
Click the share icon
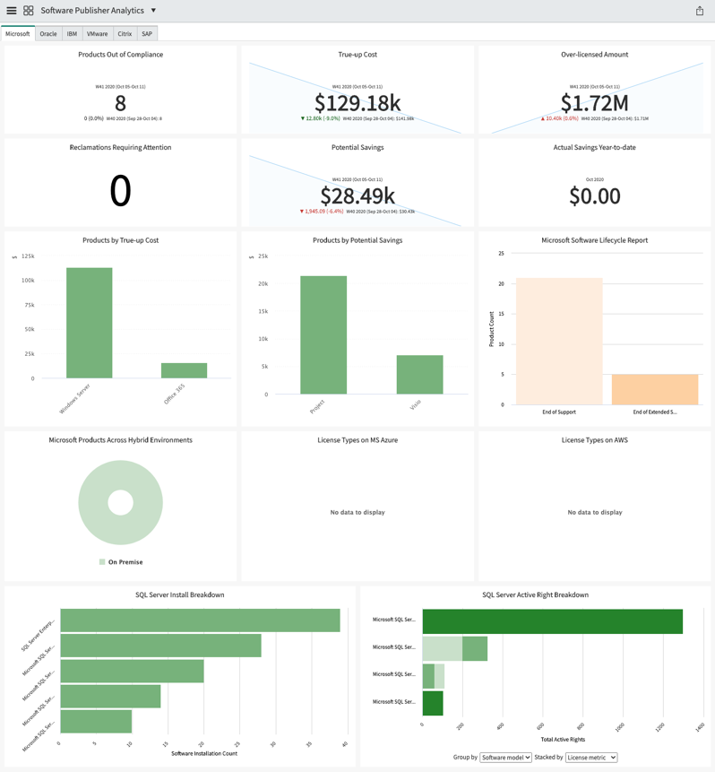point(699,11)
